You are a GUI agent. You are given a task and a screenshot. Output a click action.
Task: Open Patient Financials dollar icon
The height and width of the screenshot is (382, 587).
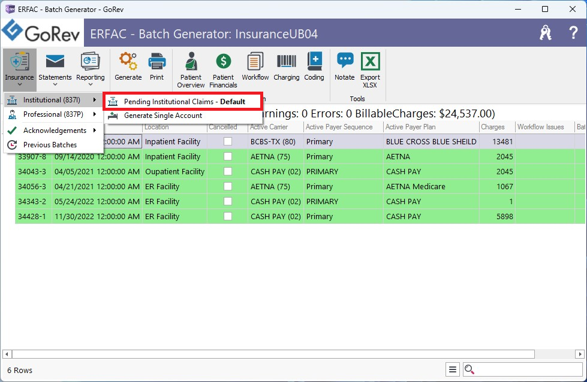point(223,61)
